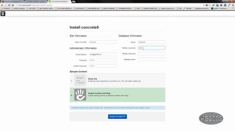Click the "Sample Content with Blog" title
The image size is (235, 132).
(x=99, y=93)
